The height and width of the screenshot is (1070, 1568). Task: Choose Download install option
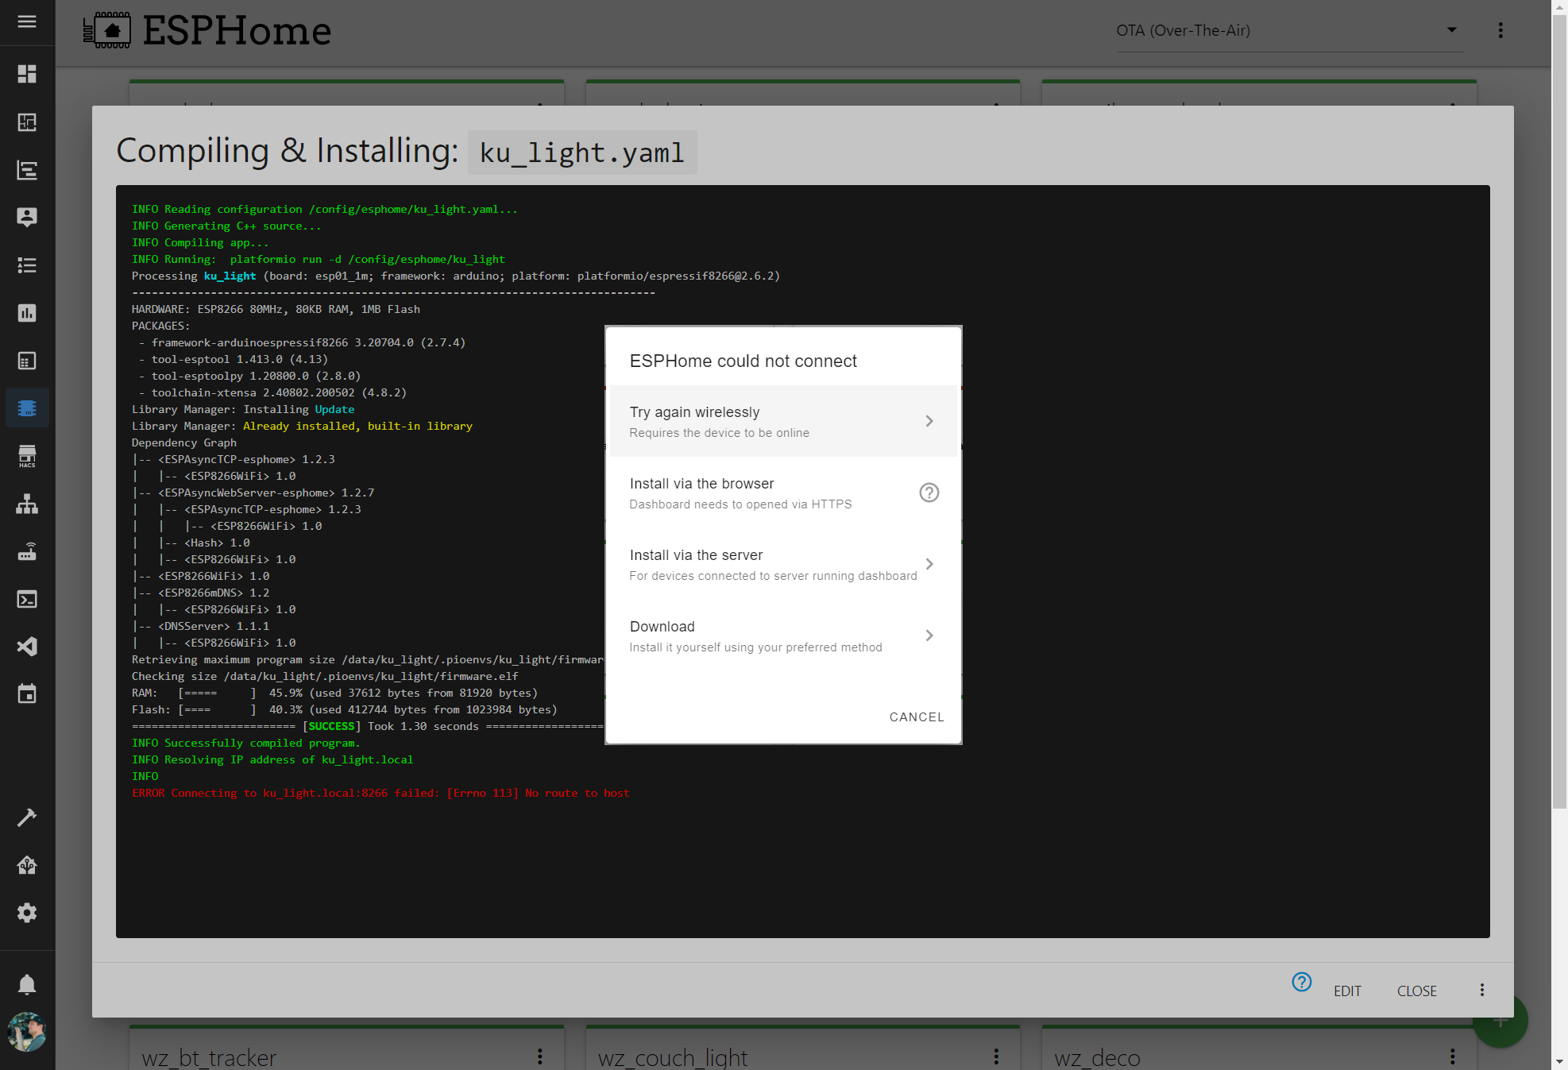[783, 635]
